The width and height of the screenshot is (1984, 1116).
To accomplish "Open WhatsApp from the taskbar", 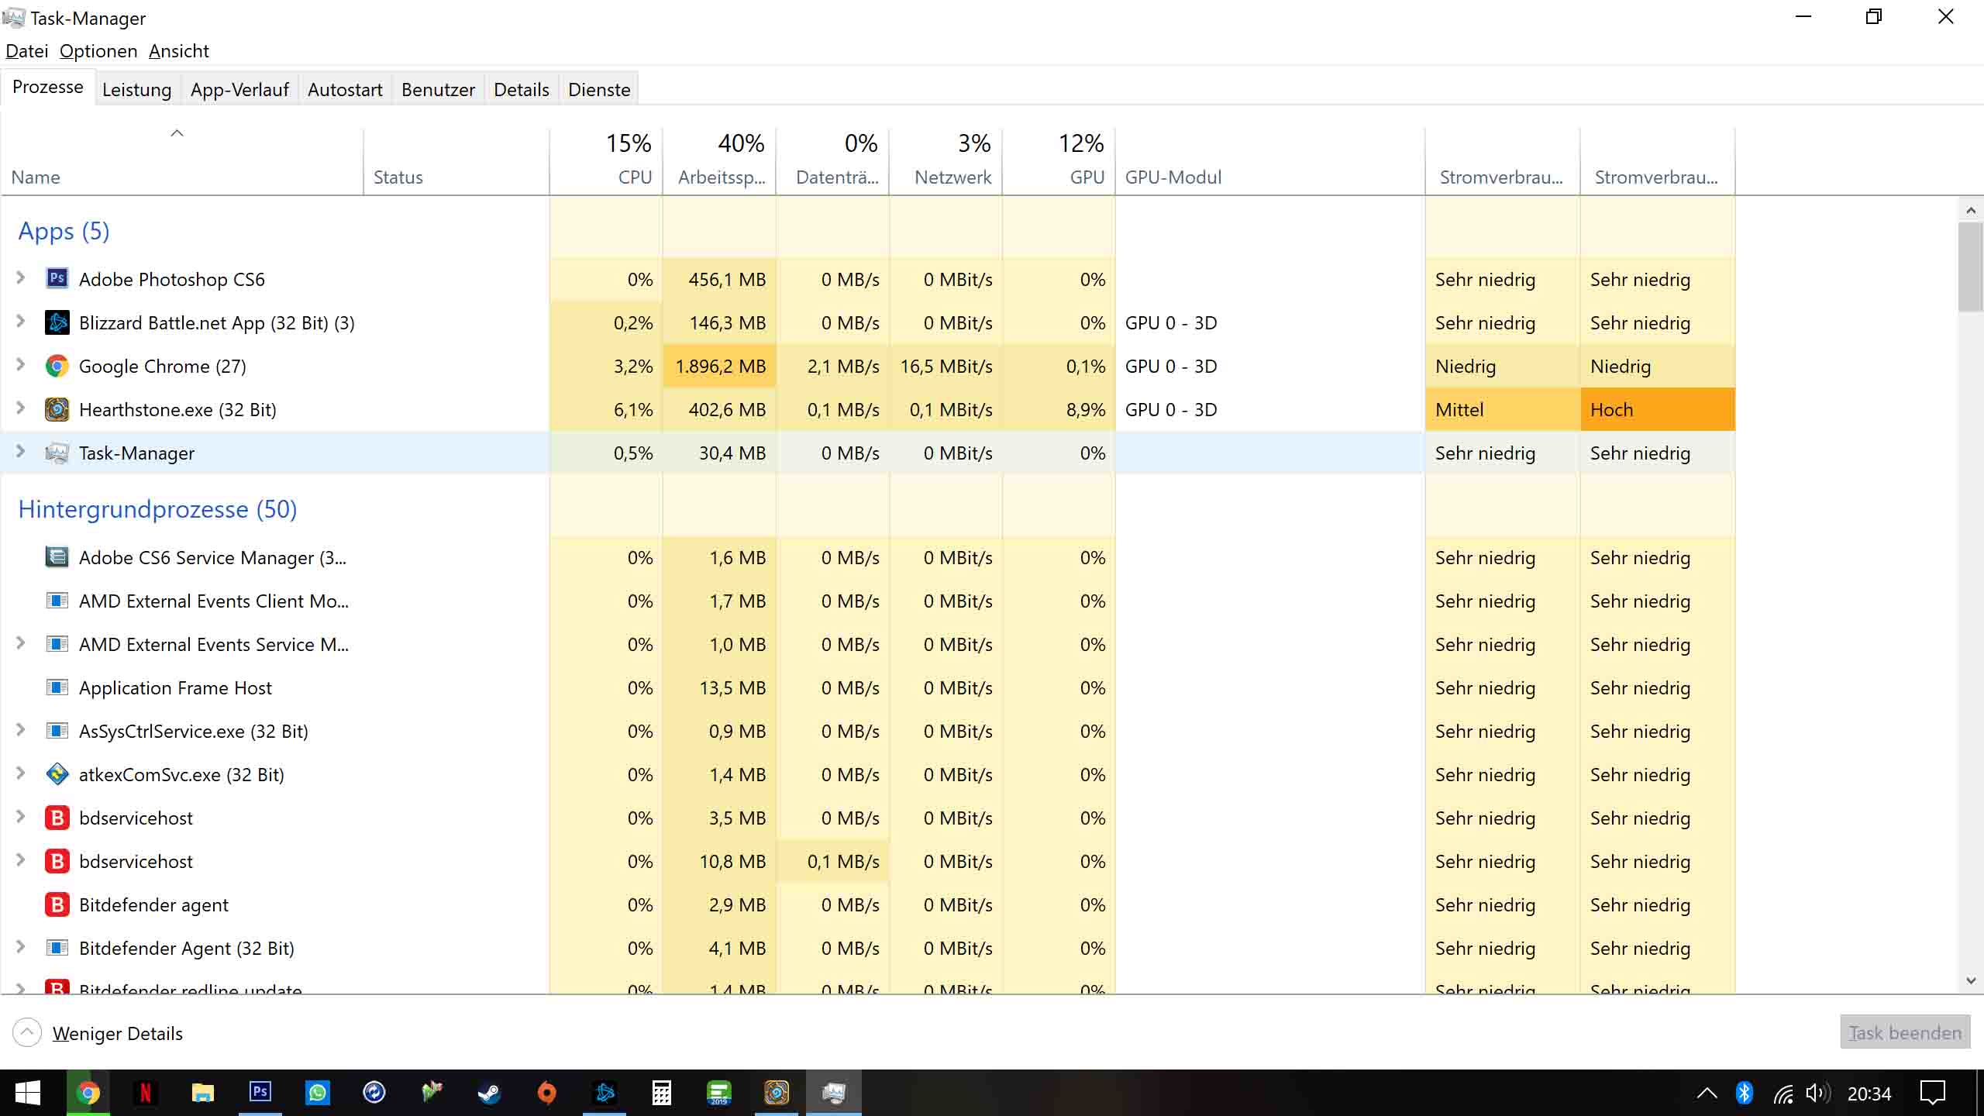I will (317, 1093).
